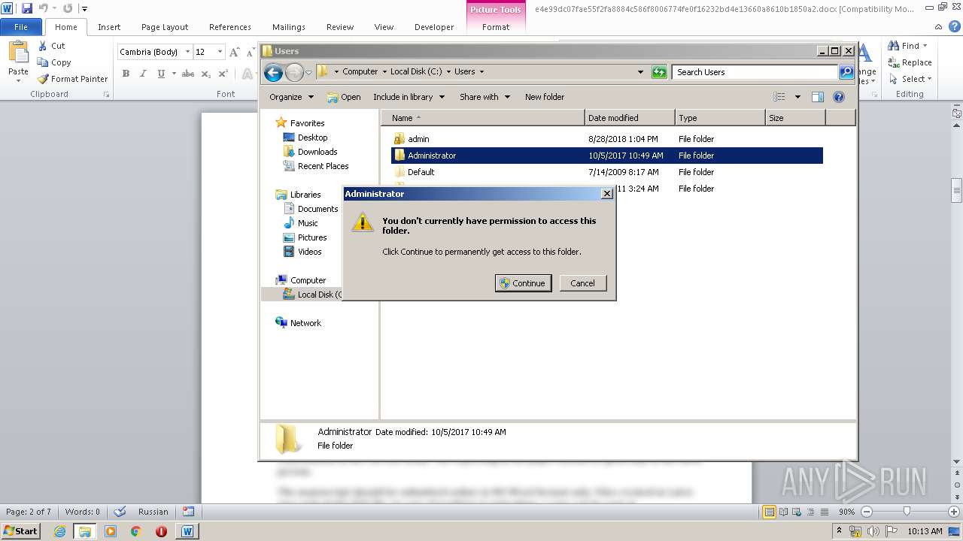Switch to the Insert ribbon tab
This screenshot has height=541, width=963.
(x=109, y=27)
